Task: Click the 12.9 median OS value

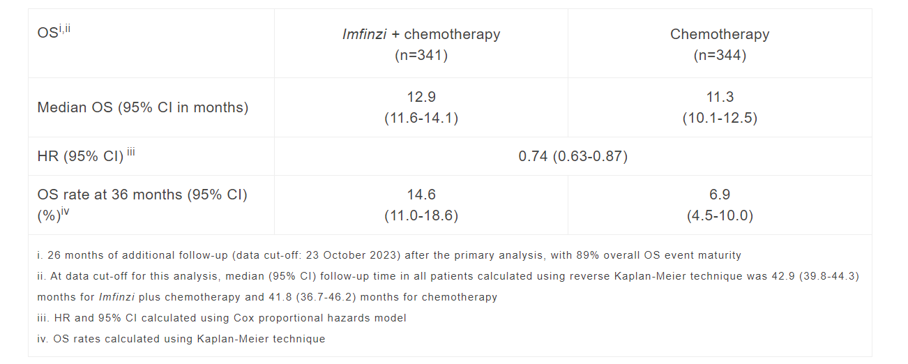Action: click(421, 97)
